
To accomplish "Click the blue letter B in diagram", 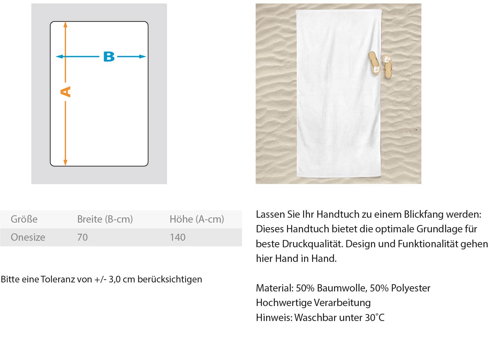I will point(109,57).
